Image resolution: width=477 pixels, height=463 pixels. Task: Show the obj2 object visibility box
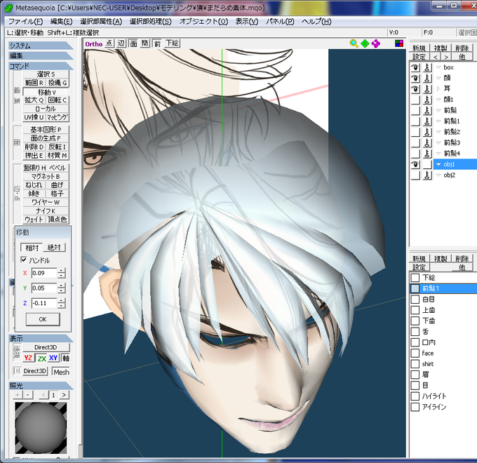(x=415, y=175)
